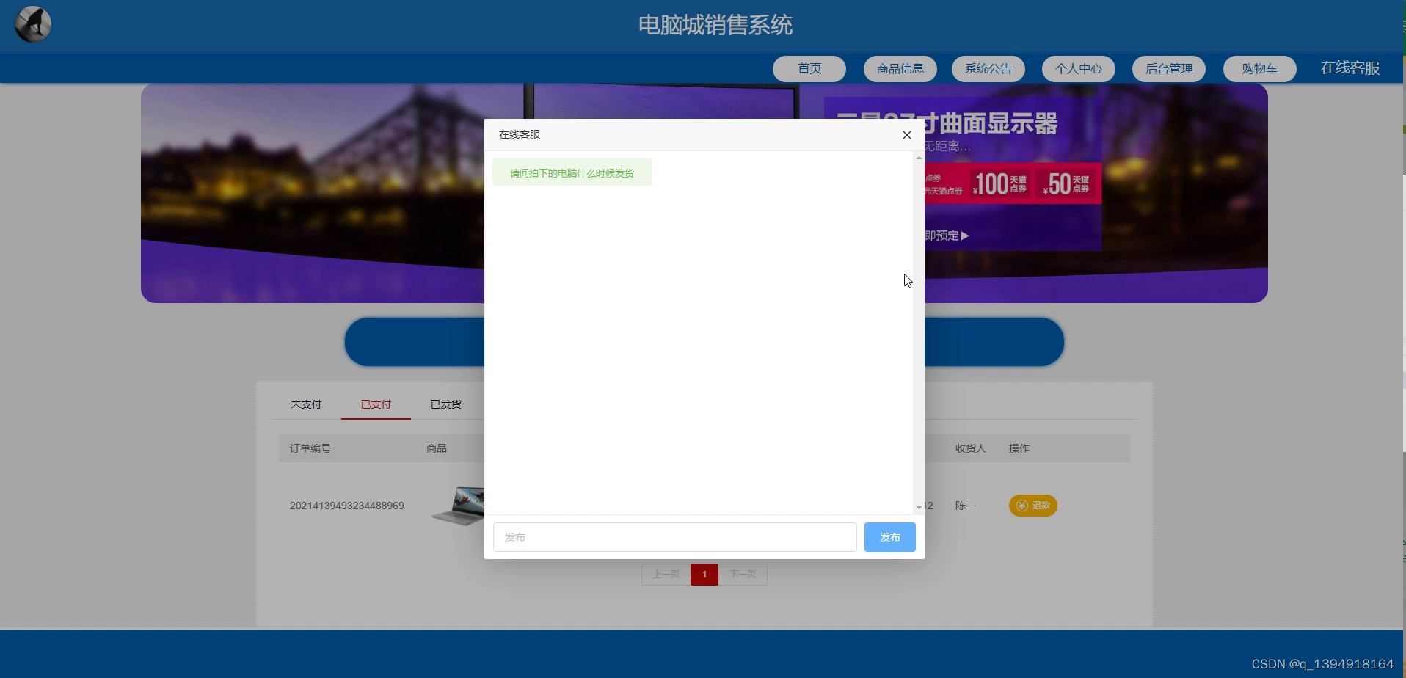Click the recipient name 陈一
The image size is (1406, 678).
[x=966, y=506]
